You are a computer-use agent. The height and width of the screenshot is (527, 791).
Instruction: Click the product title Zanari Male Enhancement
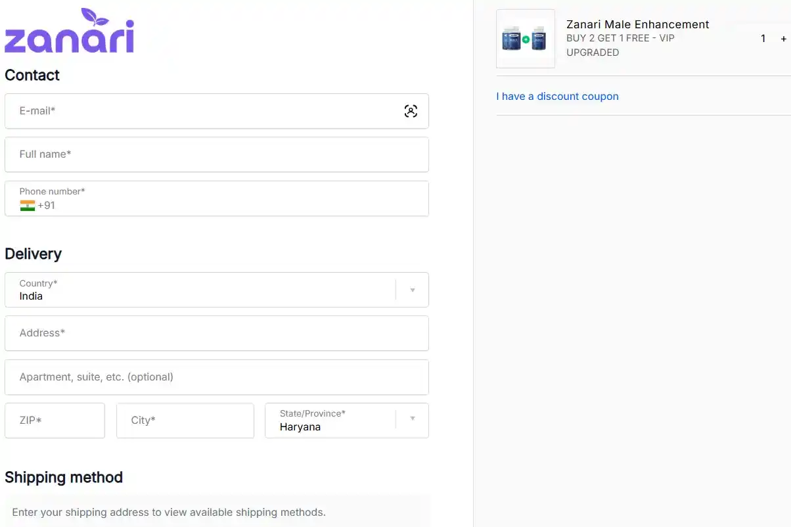[x=637, y=24]
